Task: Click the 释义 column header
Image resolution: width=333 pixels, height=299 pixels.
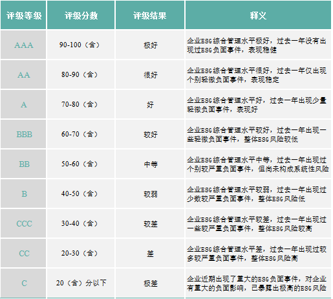Action: tap(258, 15)
